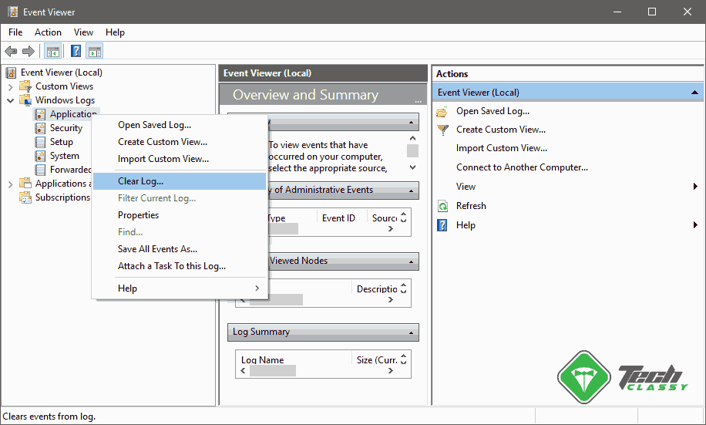
Task: Choose Import Custom View... in context menu
Action: click(x=180, y=159)
